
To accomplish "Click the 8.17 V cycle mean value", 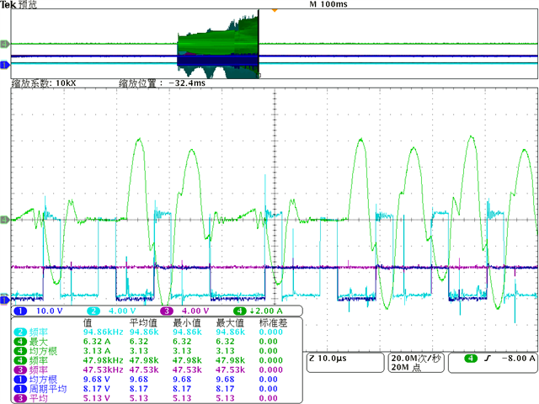I will (x=97, y=389).
